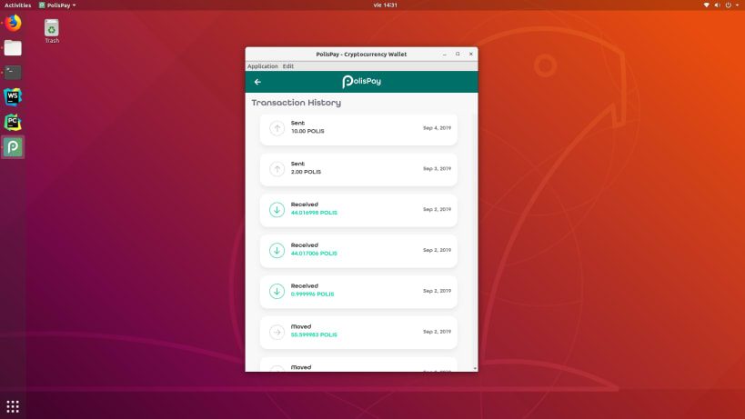Minimize the PolisPay window
Screen dimensions: 745x419
445,55
